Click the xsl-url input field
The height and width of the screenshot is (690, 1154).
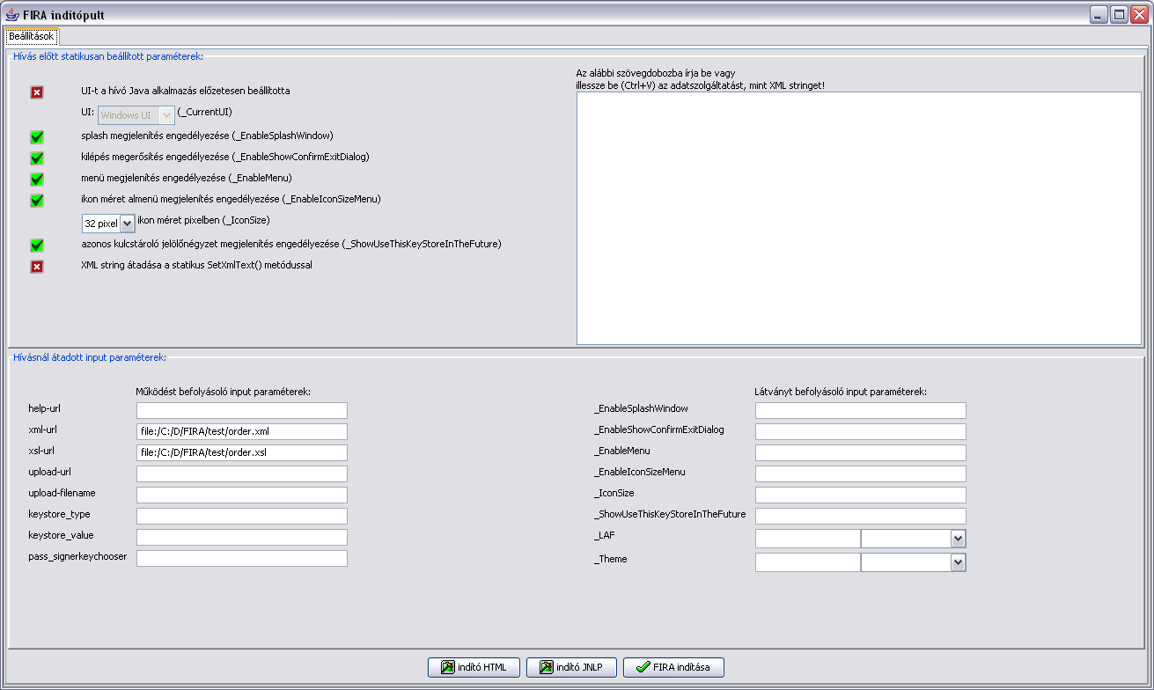pyautogui.click(x=242, y=452)
